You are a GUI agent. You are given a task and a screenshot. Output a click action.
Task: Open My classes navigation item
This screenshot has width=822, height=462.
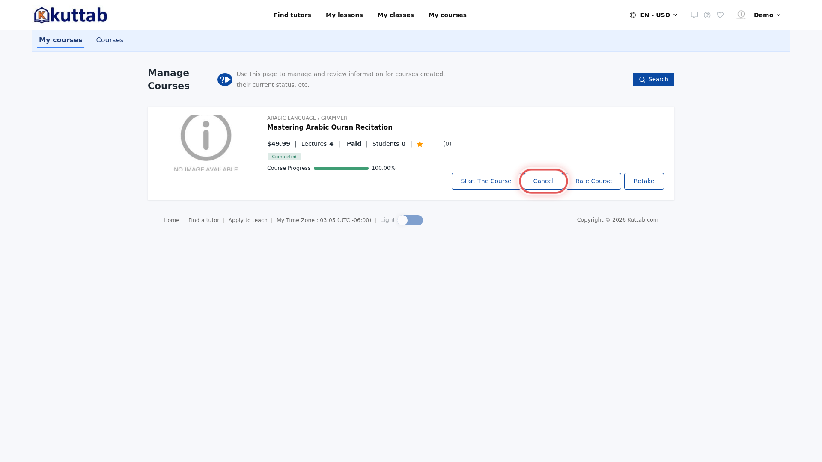(396, 15)
